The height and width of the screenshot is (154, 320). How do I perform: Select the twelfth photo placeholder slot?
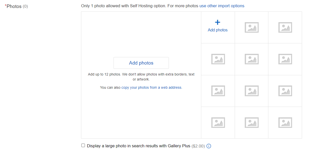285,123
